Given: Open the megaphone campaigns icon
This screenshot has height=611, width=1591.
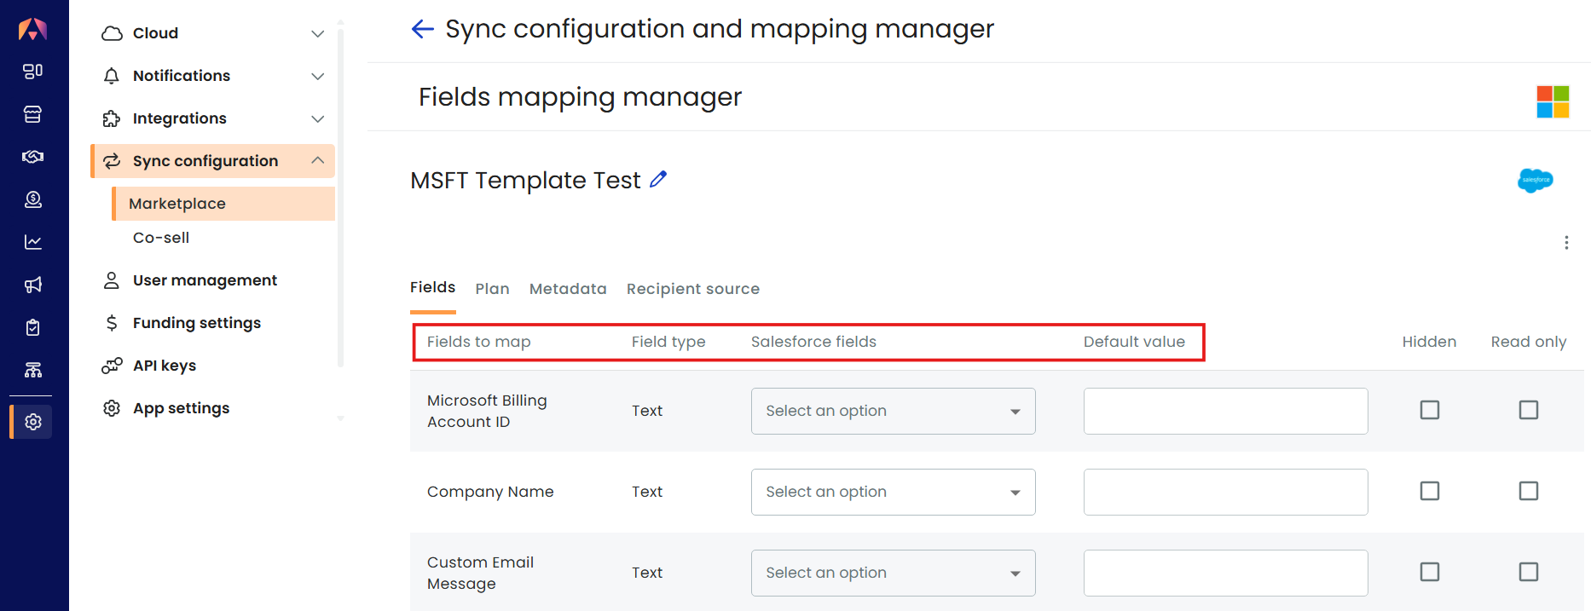Looking at the screenshot, I should 32,285.
